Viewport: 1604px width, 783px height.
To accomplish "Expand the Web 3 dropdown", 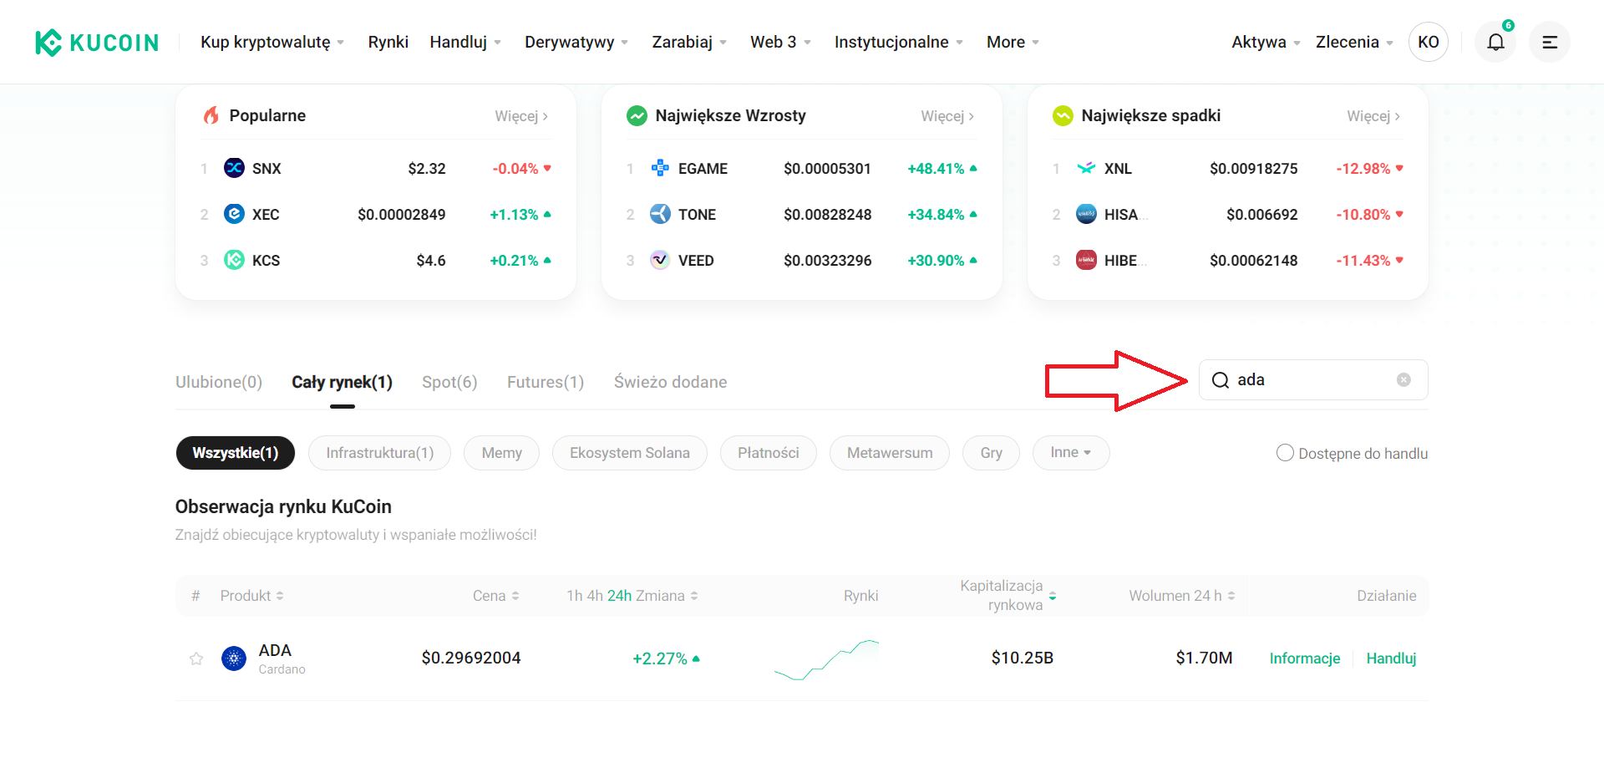I will pyautogui.click(x=780, y=42).
